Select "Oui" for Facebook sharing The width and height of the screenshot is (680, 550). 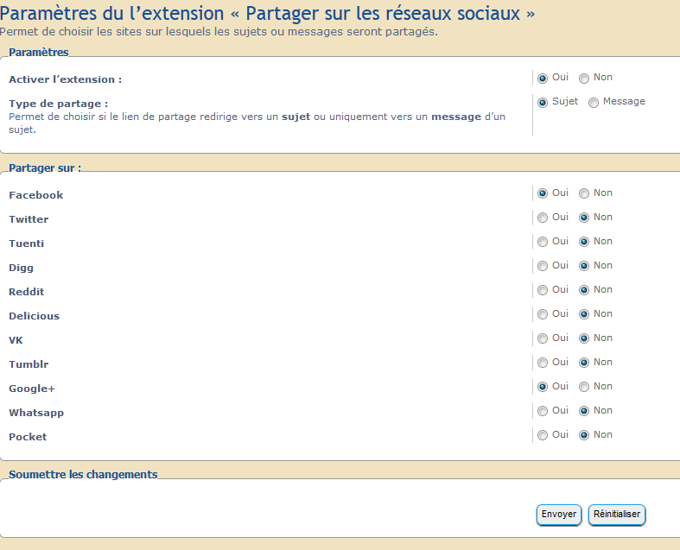pyautogui.click(x=543, y=194)
